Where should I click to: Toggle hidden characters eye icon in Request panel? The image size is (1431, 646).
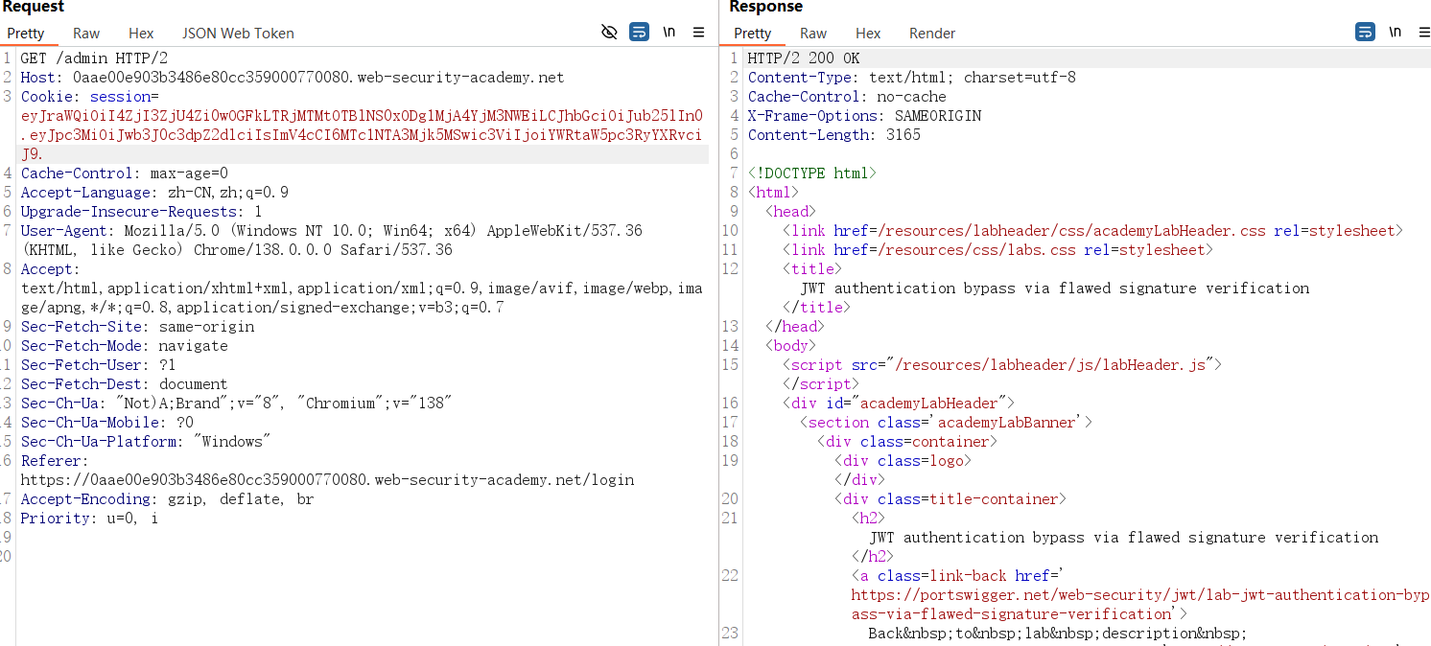(609, 33)
